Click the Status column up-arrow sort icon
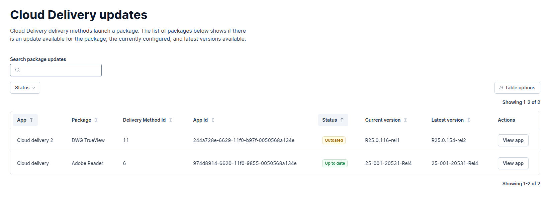The height and width of the screenshot is (199, 549). 342,120
